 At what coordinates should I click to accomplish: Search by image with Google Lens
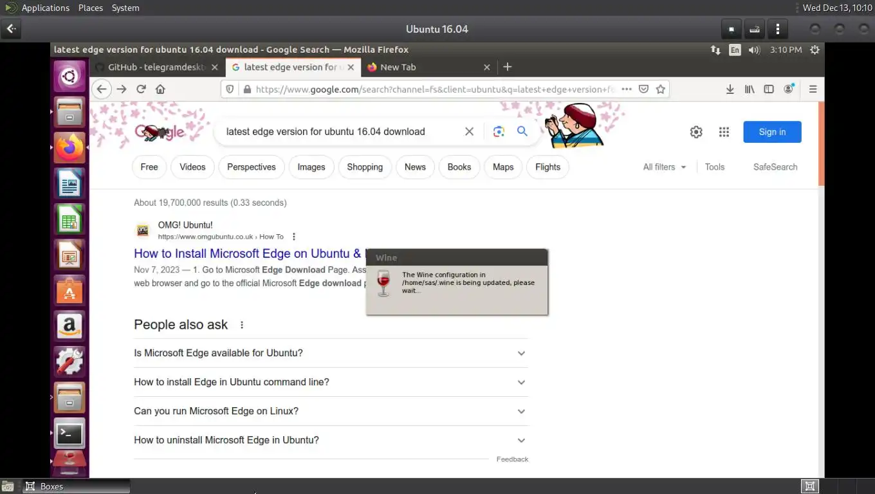pyautogui.click(x=499, y=131)
